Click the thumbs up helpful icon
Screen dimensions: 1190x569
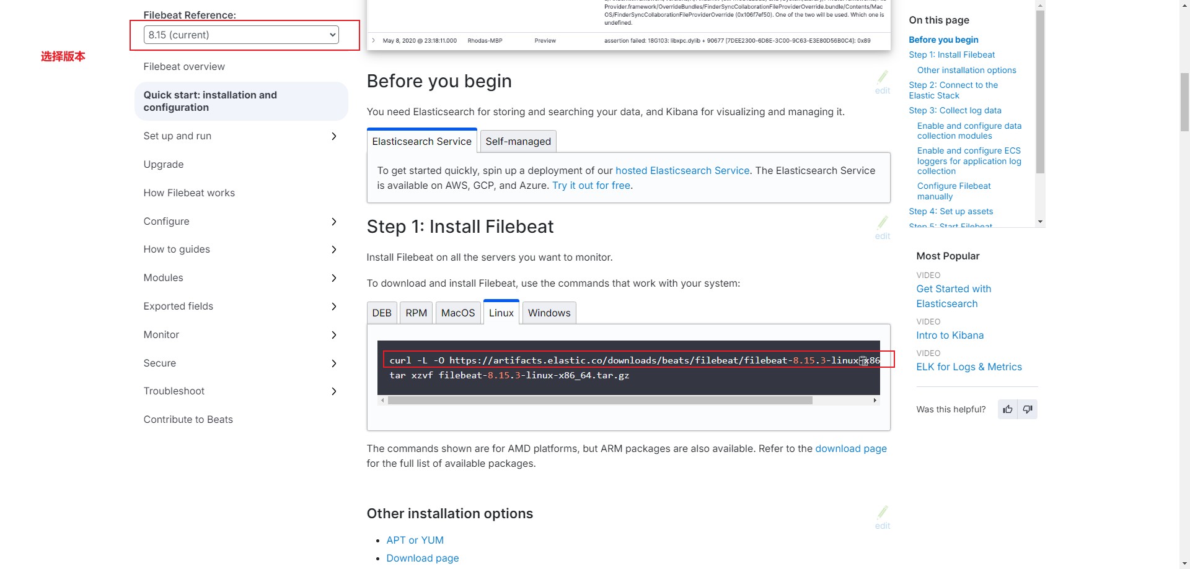pos(1008,409)
